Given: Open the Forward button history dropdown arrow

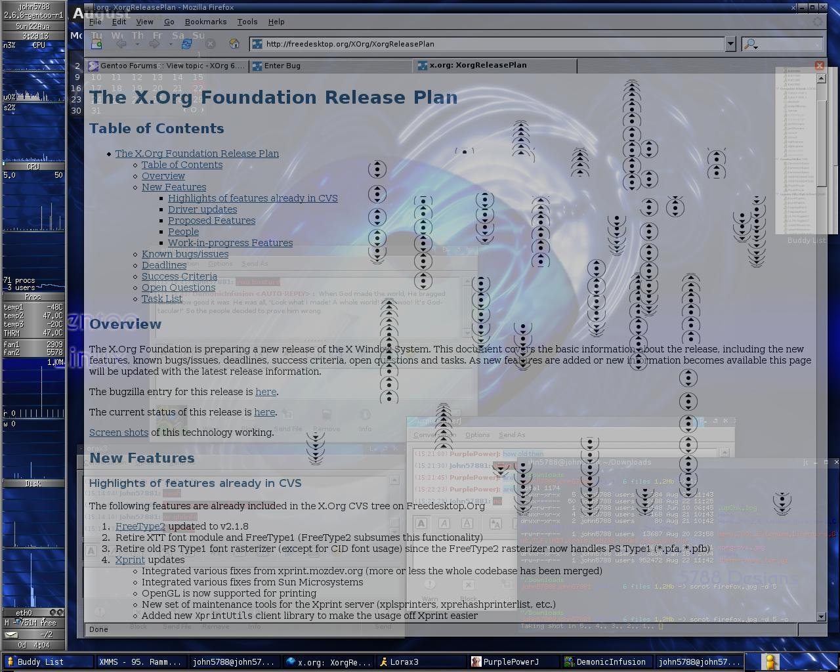Looking at the screenshot, I should (170, 44).
